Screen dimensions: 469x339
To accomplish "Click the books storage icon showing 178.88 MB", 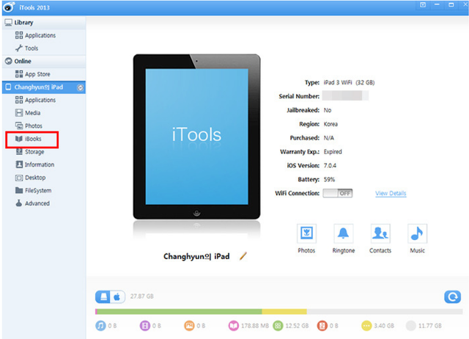I will tap(233, 326).
